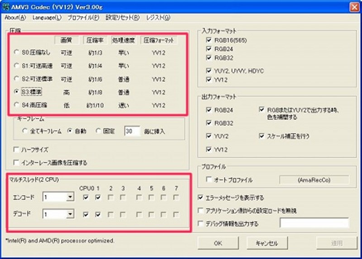Click the キャンセル button

point(267,243)
